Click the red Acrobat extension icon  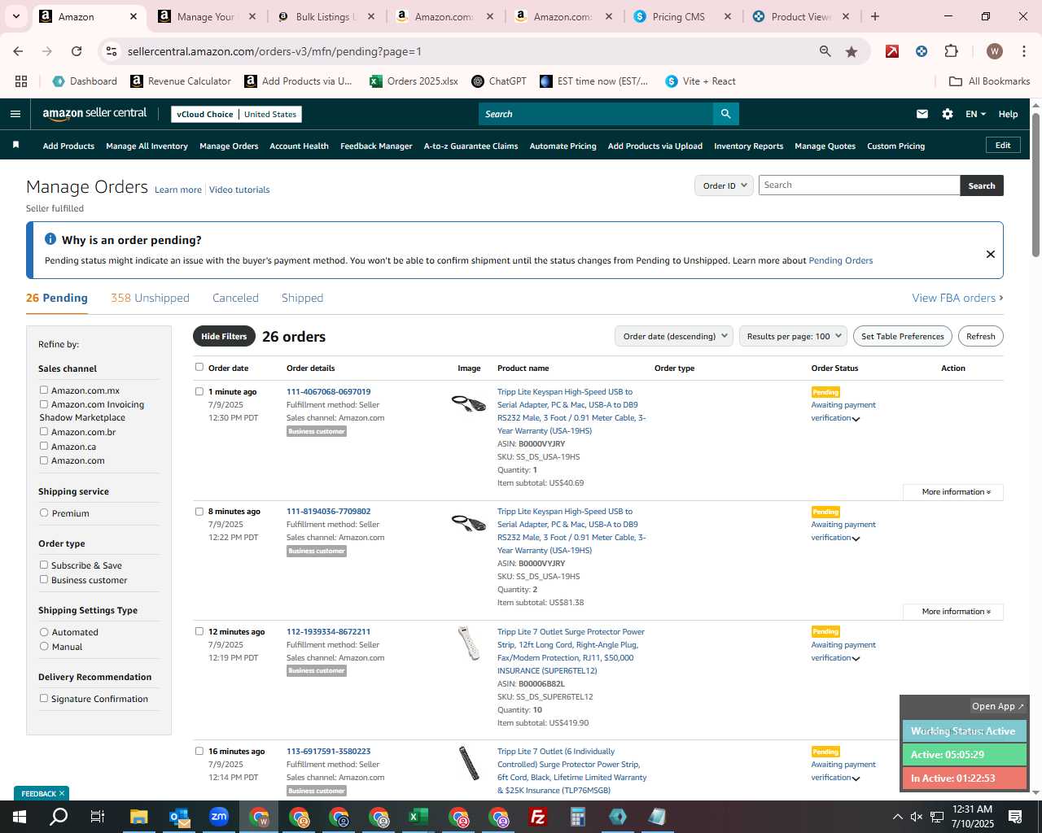(892, 51)
